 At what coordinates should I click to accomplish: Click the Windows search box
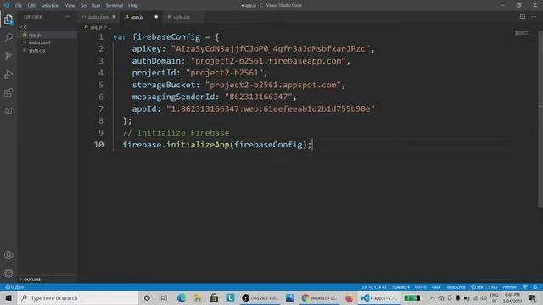pos(77,297)
